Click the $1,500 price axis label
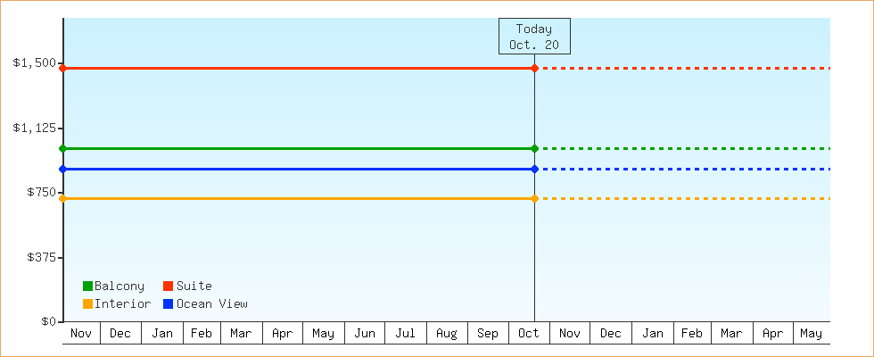 coord(34,63)
